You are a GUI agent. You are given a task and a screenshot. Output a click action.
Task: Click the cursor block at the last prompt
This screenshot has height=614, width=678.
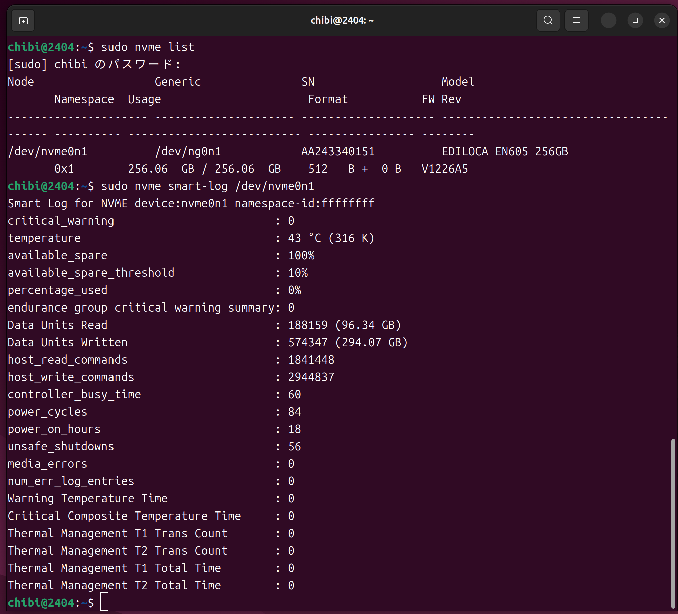pyautogui.click(x=104, y=602)
